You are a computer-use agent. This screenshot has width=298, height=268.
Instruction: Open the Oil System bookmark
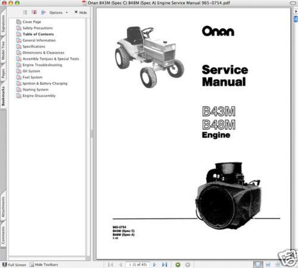pyautogui.click(x=31, y=71)
